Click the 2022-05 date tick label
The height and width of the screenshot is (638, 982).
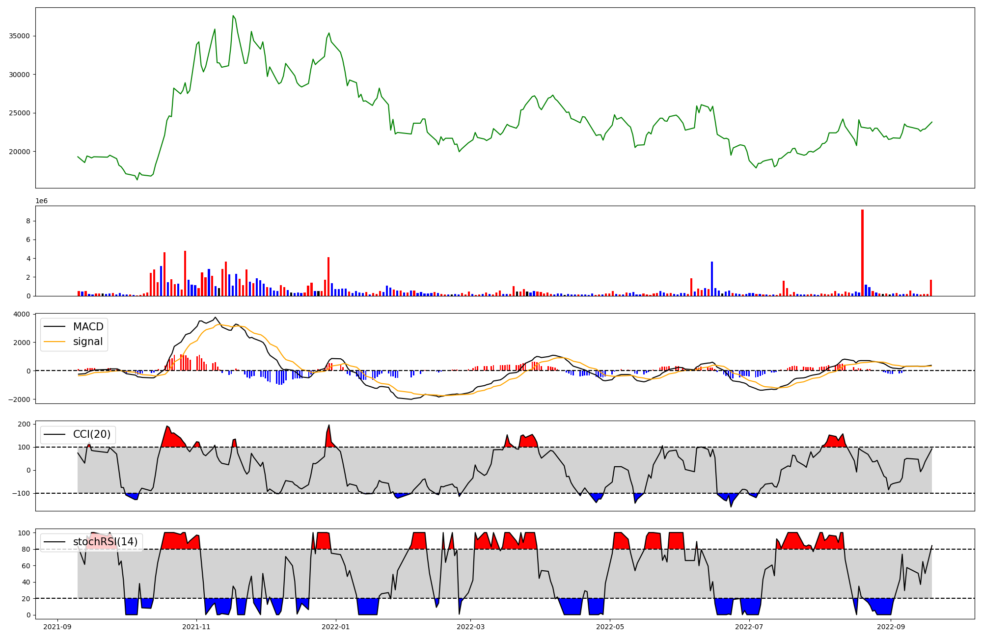[x=610, y=627]
